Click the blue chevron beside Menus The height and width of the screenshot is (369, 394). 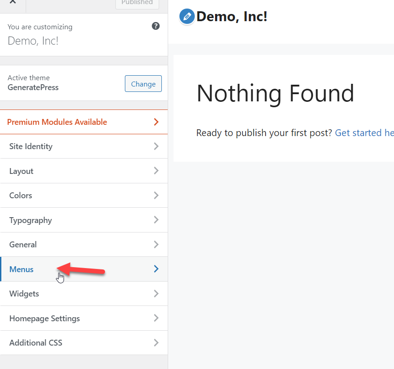(x=156, y=269)
